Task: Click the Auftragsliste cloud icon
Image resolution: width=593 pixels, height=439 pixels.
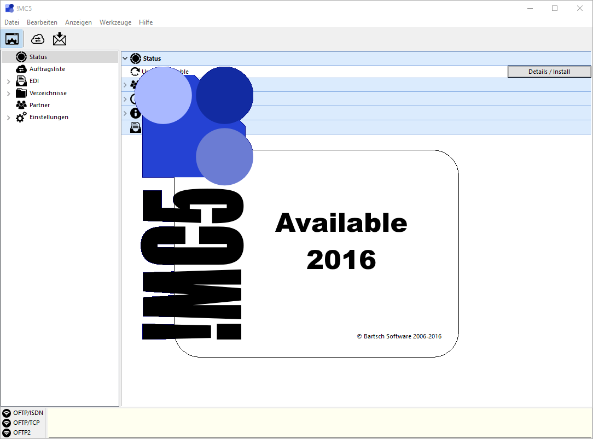Action: (x=21, y=69)
